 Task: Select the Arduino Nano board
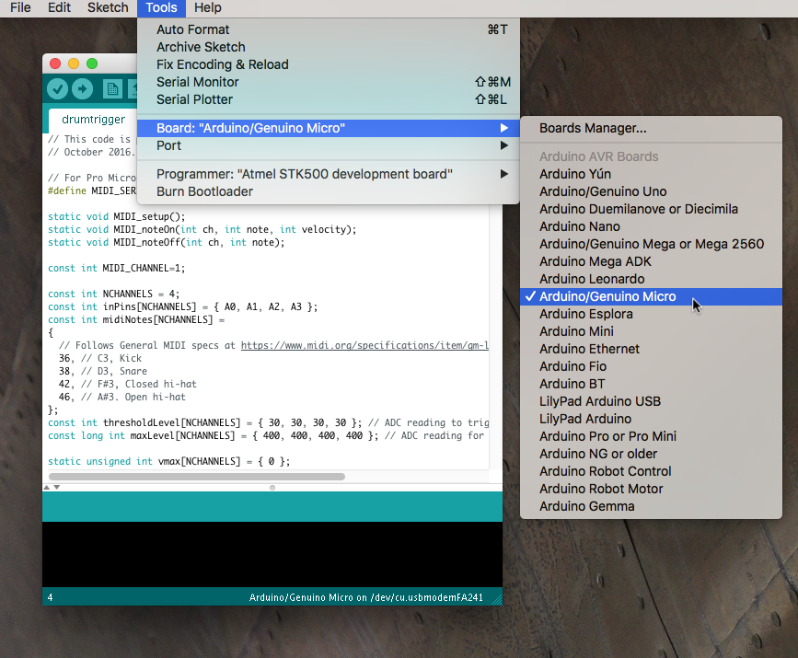(x=579, y=226)
